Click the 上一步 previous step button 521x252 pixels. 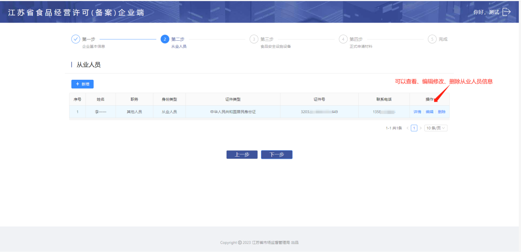tap(242, 155)
